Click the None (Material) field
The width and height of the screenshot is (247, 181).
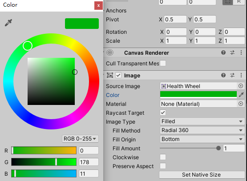198,104
